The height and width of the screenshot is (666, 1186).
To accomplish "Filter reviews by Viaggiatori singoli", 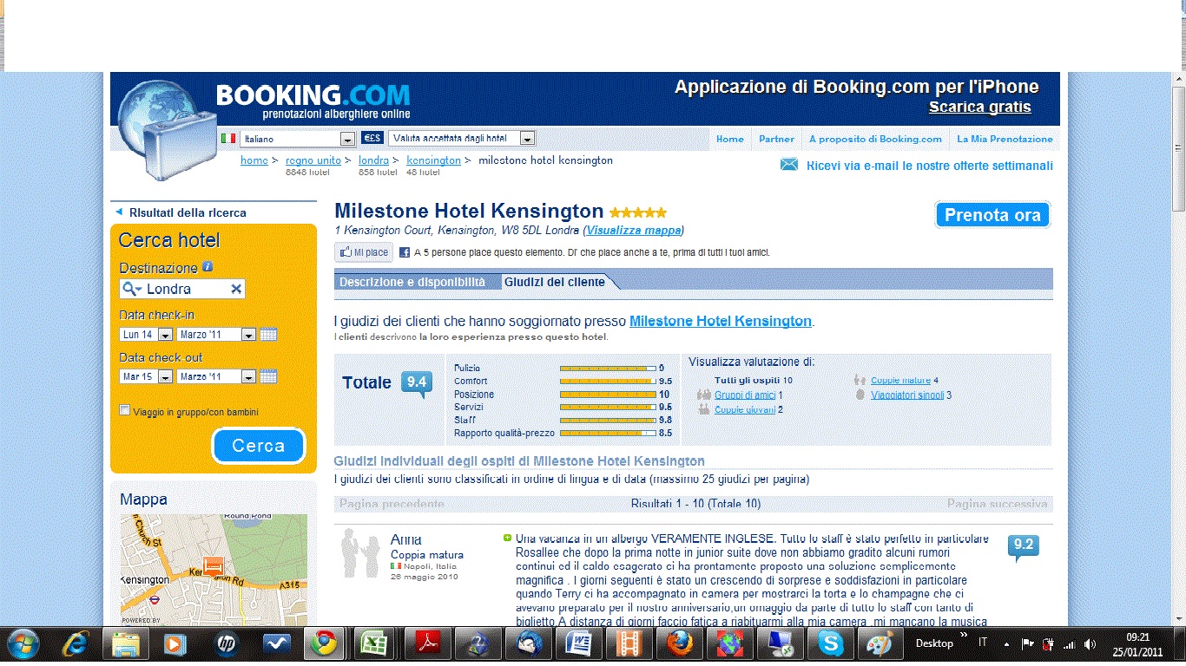I will pyautogui.click(x=907, y=395).
